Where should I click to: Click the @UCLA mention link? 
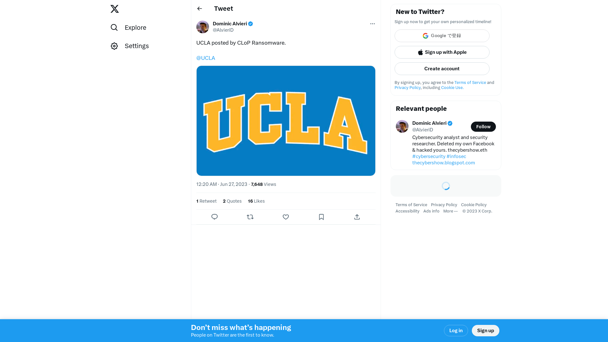206,58
